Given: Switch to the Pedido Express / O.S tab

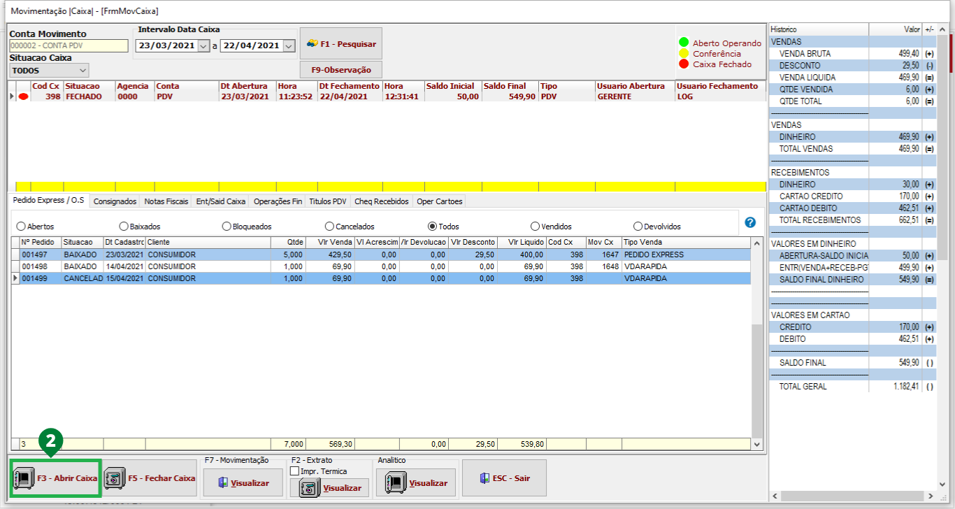Looking at the screenshot, I should point(49,201).
